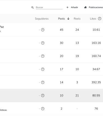Click the followers help icon in 2-posts row
Screen dimensions: 103x116
[43, 109]
